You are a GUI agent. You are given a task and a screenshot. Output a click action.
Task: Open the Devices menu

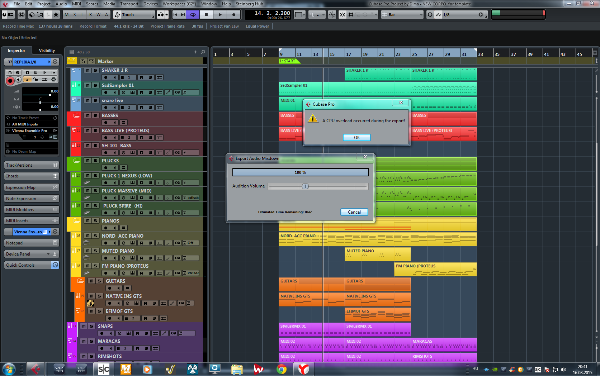(150, 4)
